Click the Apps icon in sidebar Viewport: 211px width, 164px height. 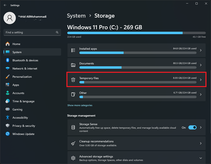click(8, 85)
